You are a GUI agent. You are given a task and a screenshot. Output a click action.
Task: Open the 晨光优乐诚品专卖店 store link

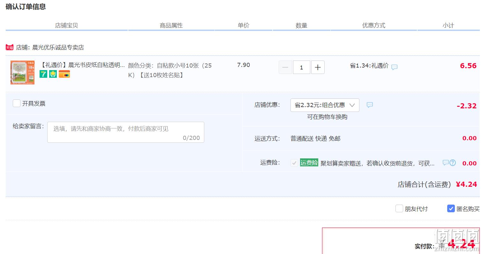(x=58, y=47)
